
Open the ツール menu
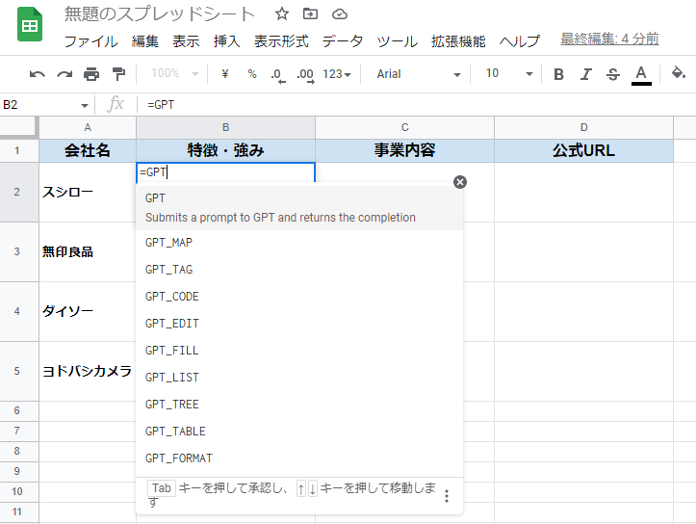tap(398, 40)
